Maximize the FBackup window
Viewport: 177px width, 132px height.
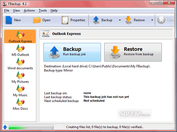point(160,3)
